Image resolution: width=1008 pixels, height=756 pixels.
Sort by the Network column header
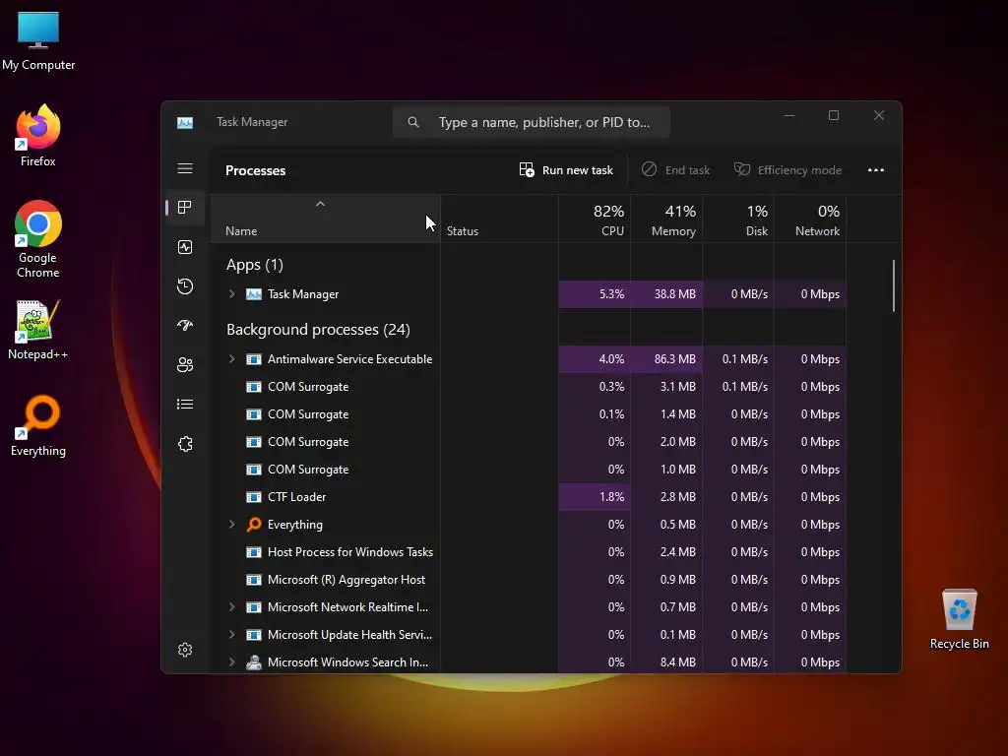click(x=810, y=220)
